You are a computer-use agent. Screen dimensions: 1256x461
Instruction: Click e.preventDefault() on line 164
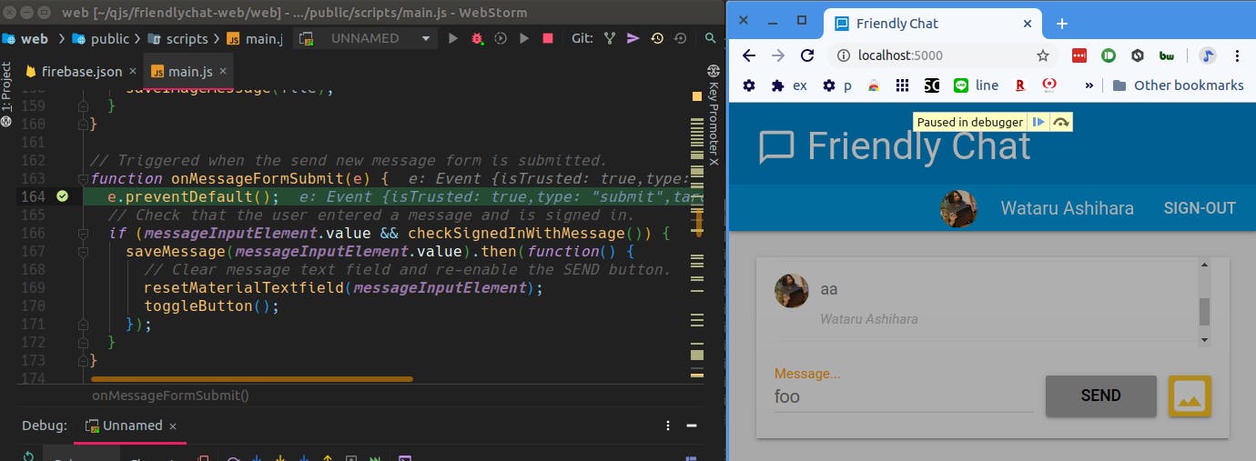point(193,196)
